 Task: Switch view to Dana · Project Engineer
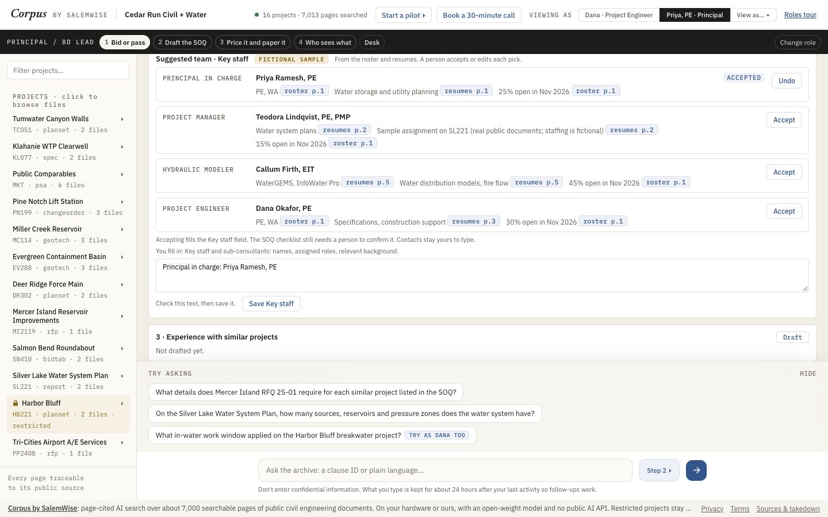click(x=619, y=15)
